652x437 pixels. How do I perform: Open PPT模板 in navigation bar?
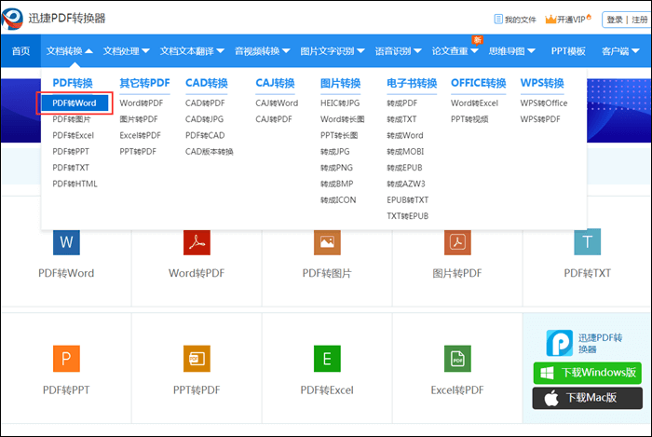(x=568, y=51)
